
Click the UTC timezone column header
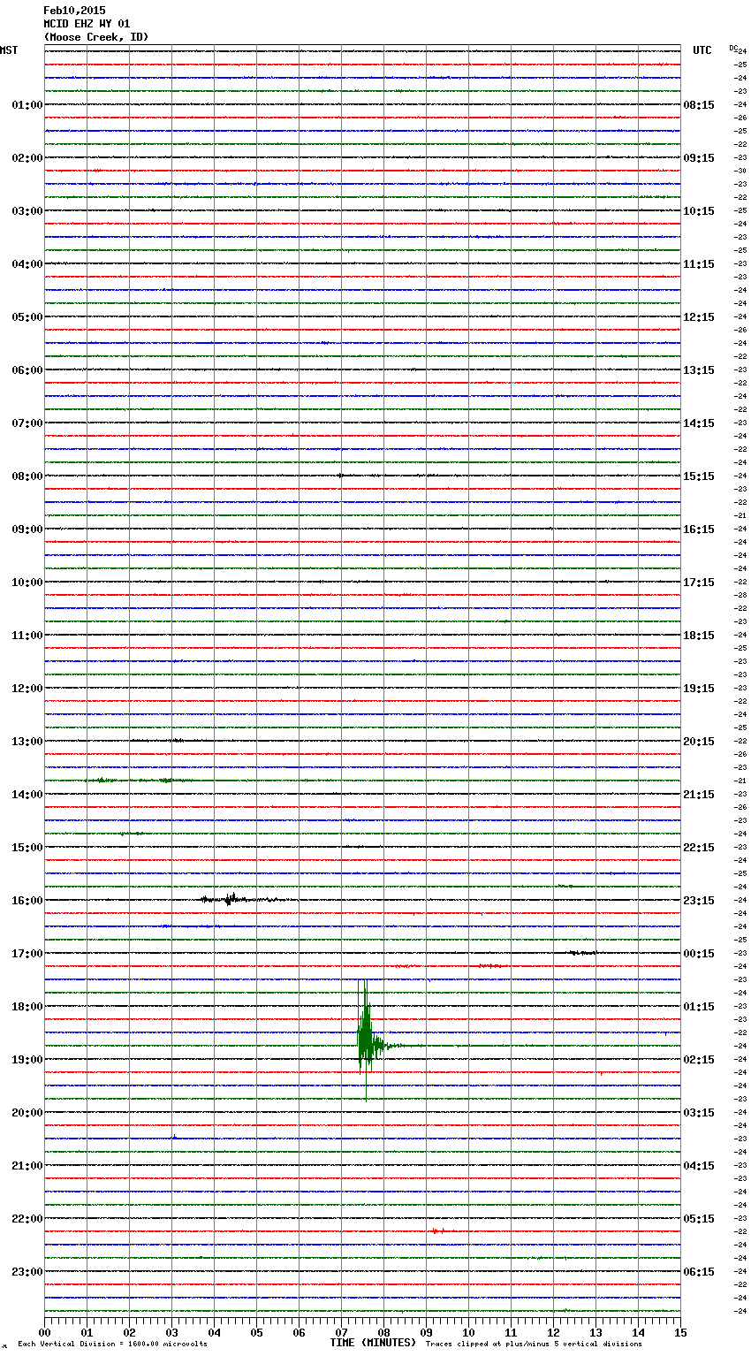click(x=702, y=50)
